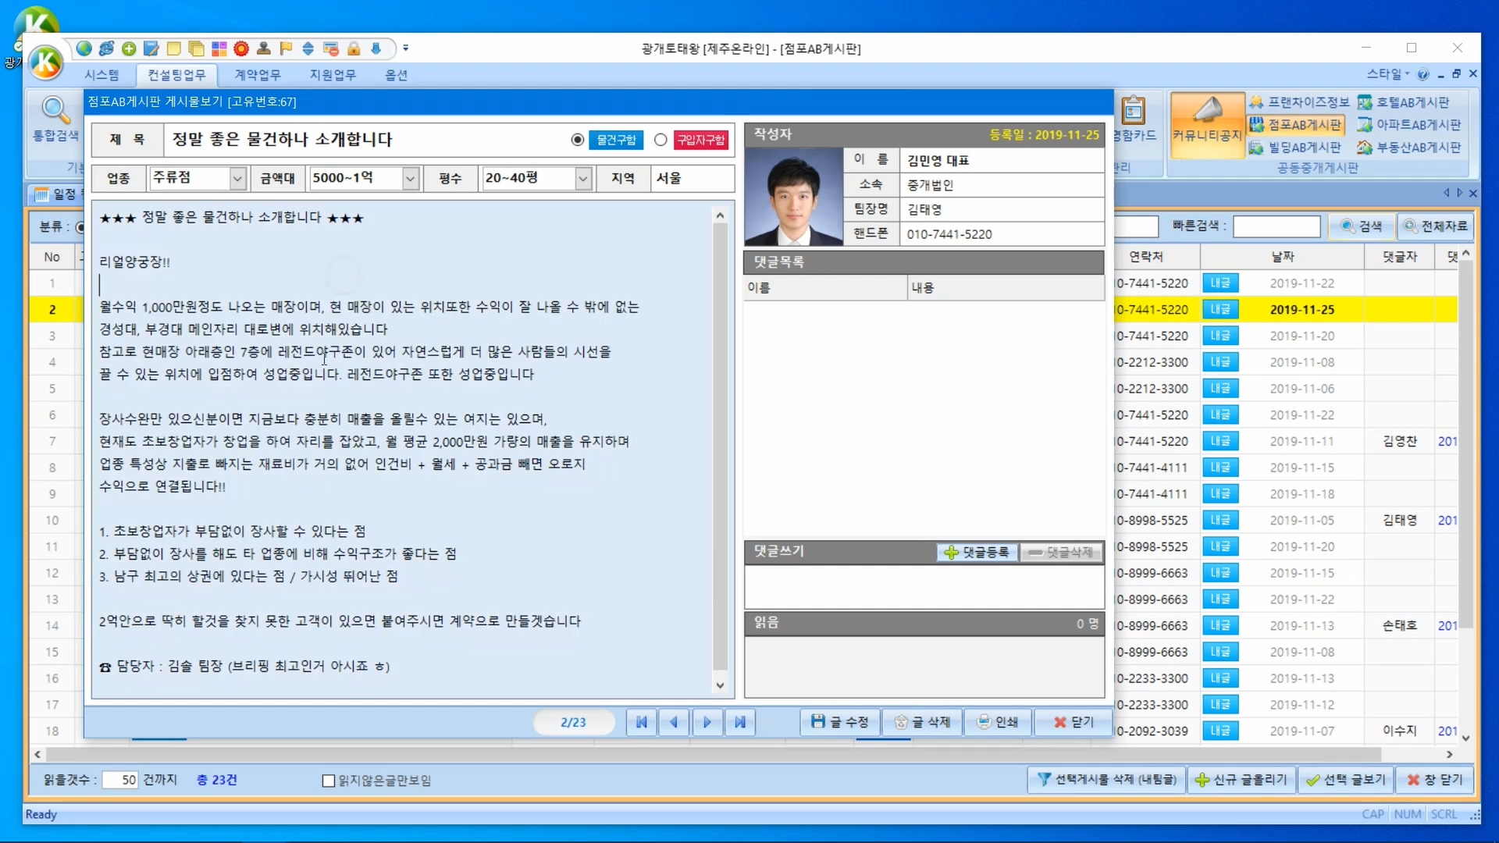Viewport: 1499px width, 843px height.
Task: Open the 계약업무 ribbon tab
Action: 258,75
